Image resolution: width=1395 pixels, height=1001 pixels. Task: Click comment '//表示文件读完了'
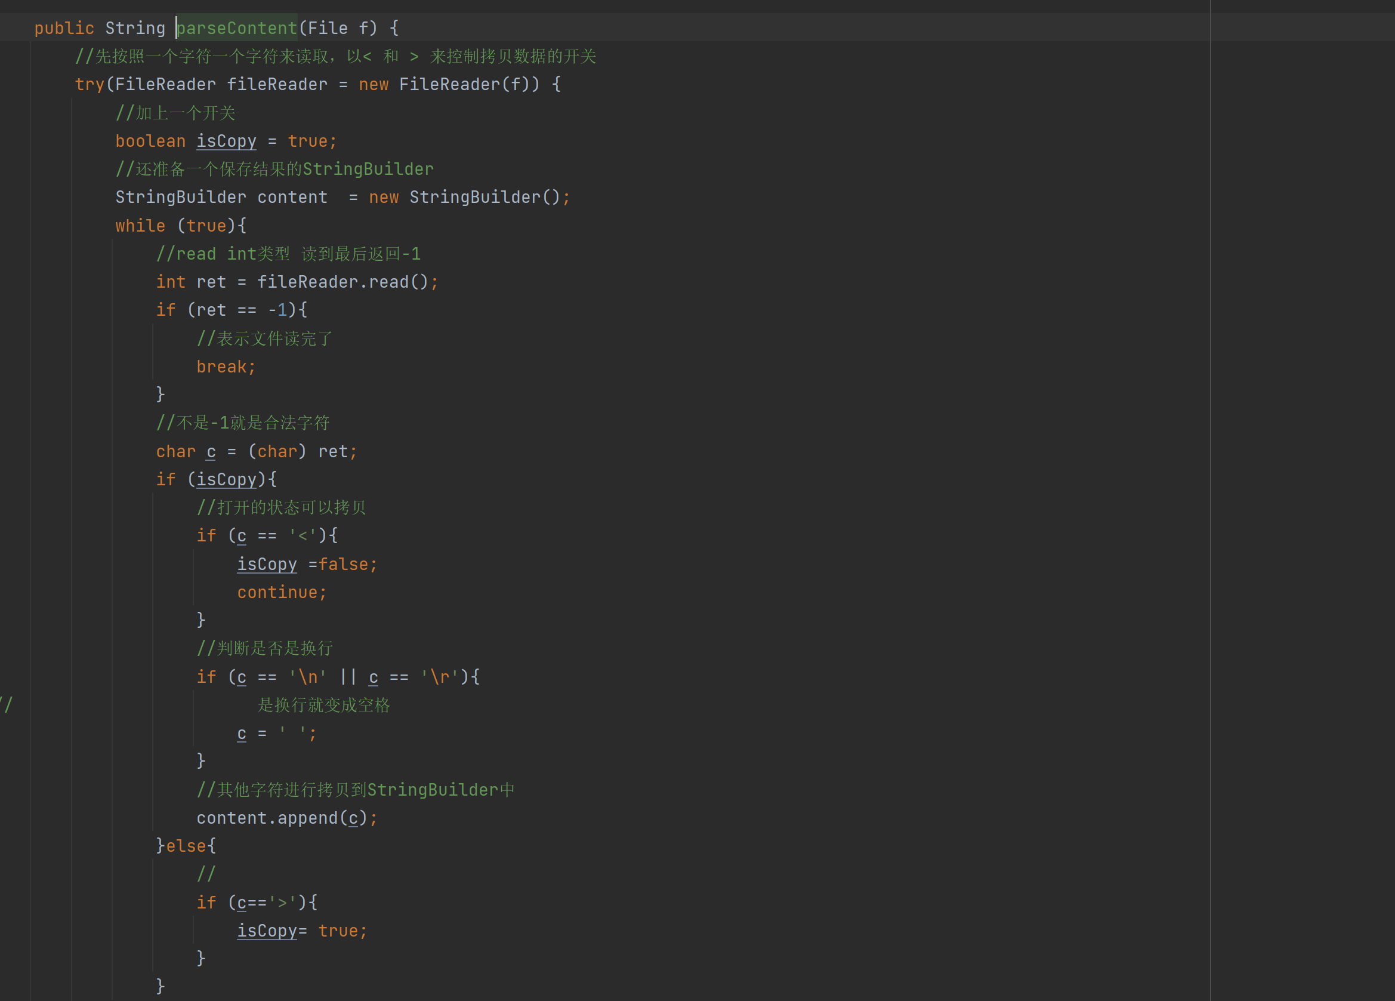click(x=264, y=338)
